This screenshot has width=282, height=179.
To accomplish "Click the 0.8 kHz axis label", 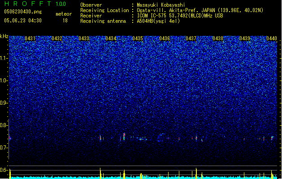I will pos(4,125).
